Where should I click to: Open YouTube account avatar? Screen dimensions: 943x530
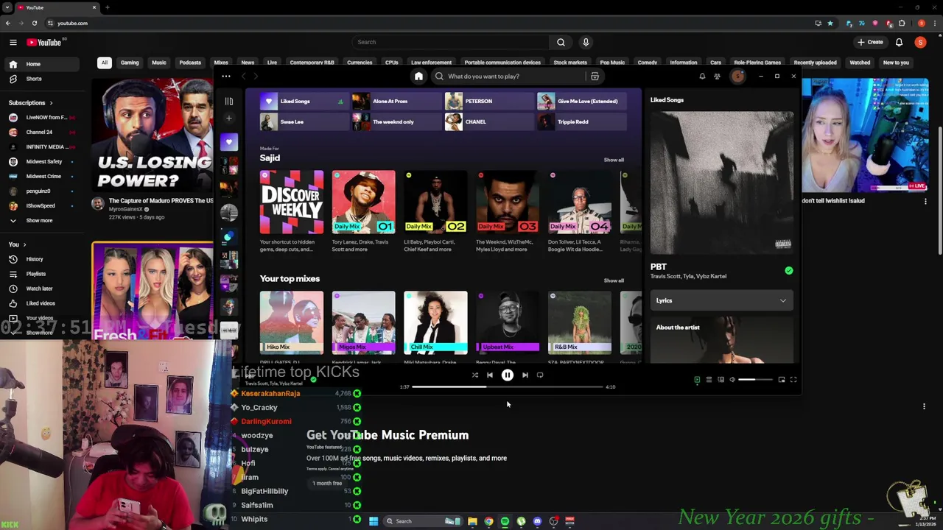[x=920, y=42]
